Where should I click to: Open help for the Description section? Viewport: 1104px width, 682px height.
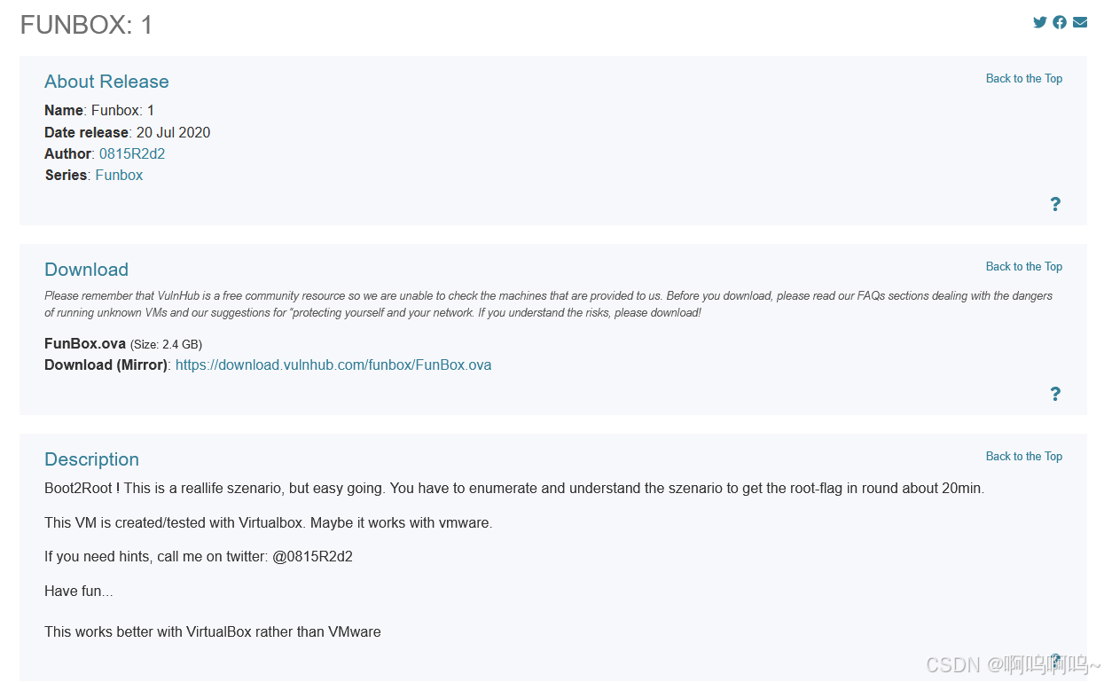click(x=1055, y=659)
